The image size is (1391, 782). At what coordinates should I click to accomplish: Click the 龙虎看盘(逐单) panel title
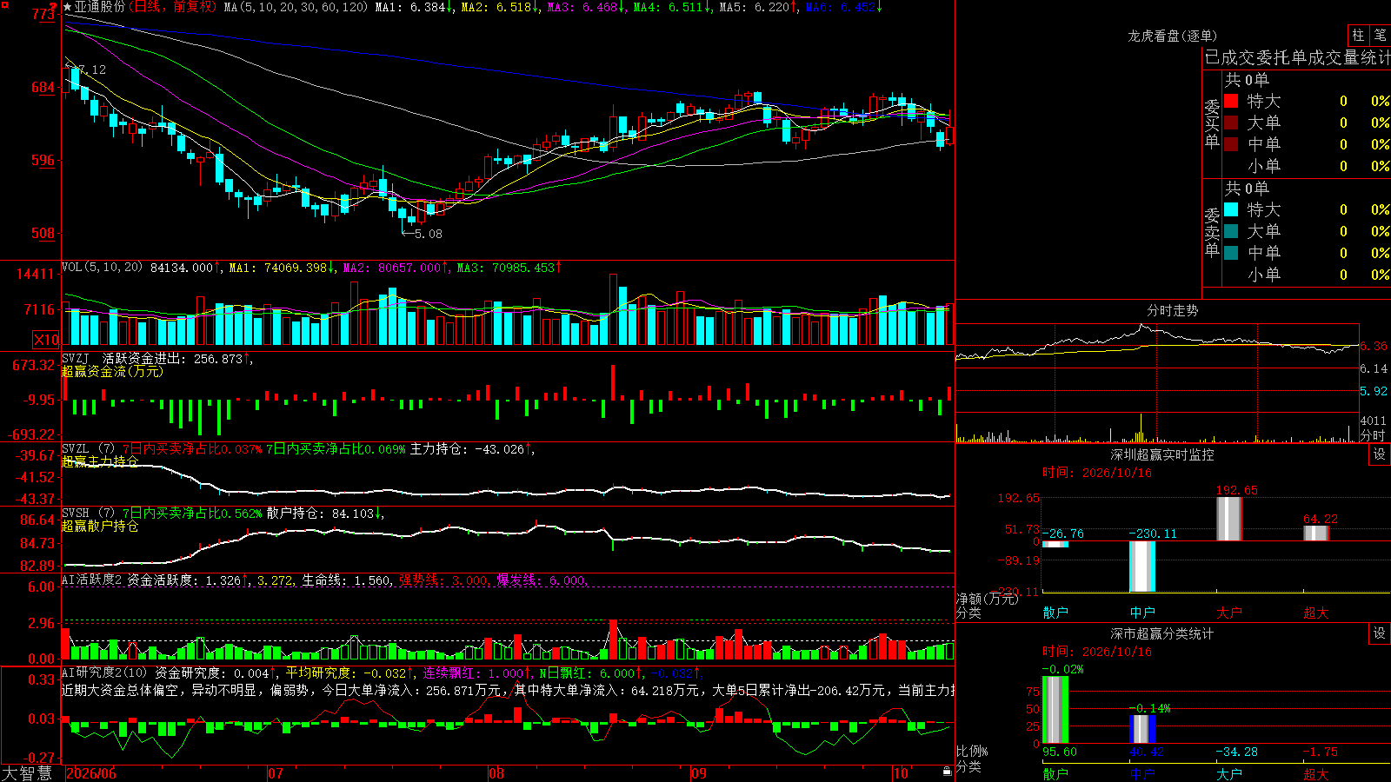point(1173,36)
